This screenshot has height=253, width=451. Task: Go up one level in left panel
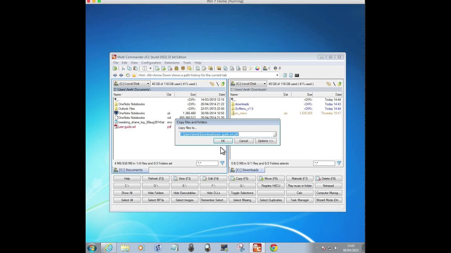coord(223,84)
